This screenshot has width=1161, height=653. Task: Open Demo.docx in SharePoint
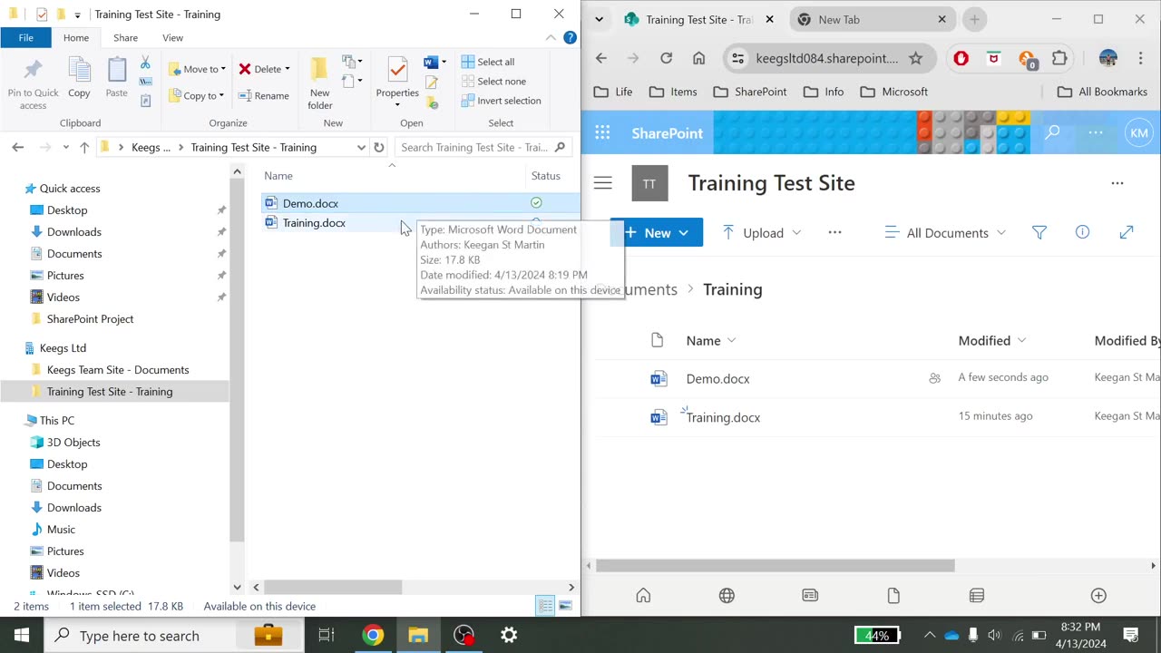point(717,379)
